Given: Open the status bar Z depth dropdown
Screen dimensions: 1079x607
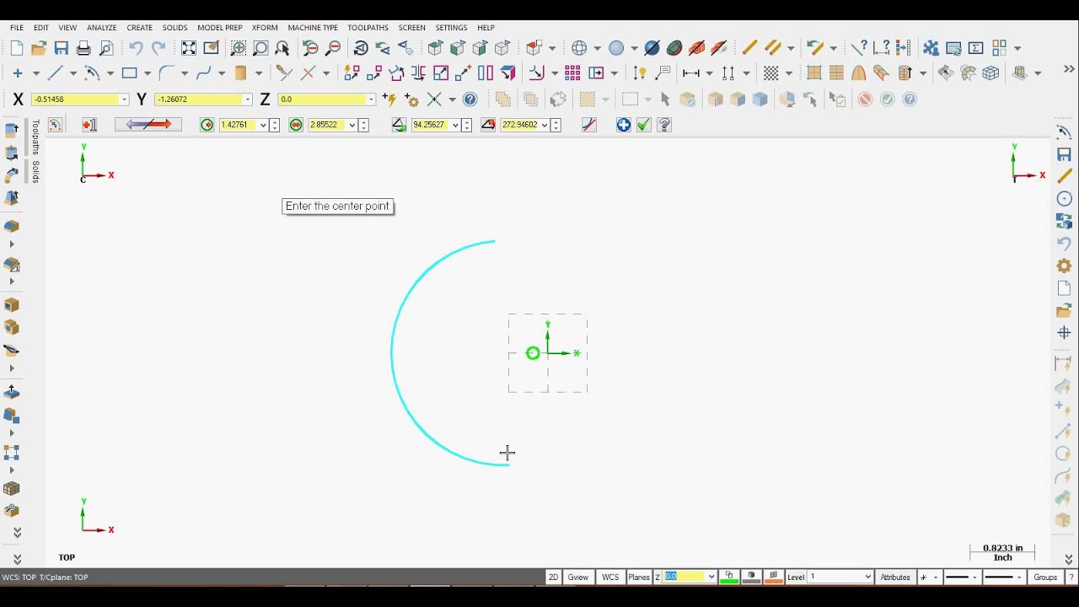Looking at the screenshot, I should (711, 577).
